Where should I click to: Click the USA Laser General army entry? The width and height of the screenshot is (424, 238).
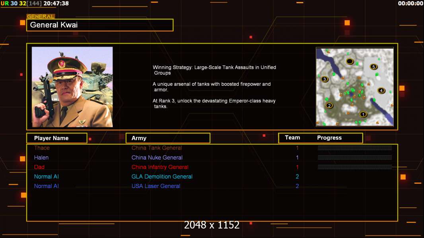[156, 186]
